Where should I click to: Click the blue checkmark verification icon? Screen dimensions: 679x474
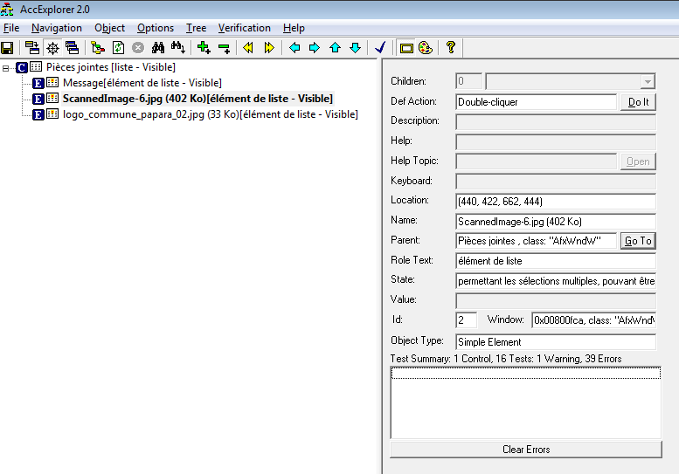point(380,47)
